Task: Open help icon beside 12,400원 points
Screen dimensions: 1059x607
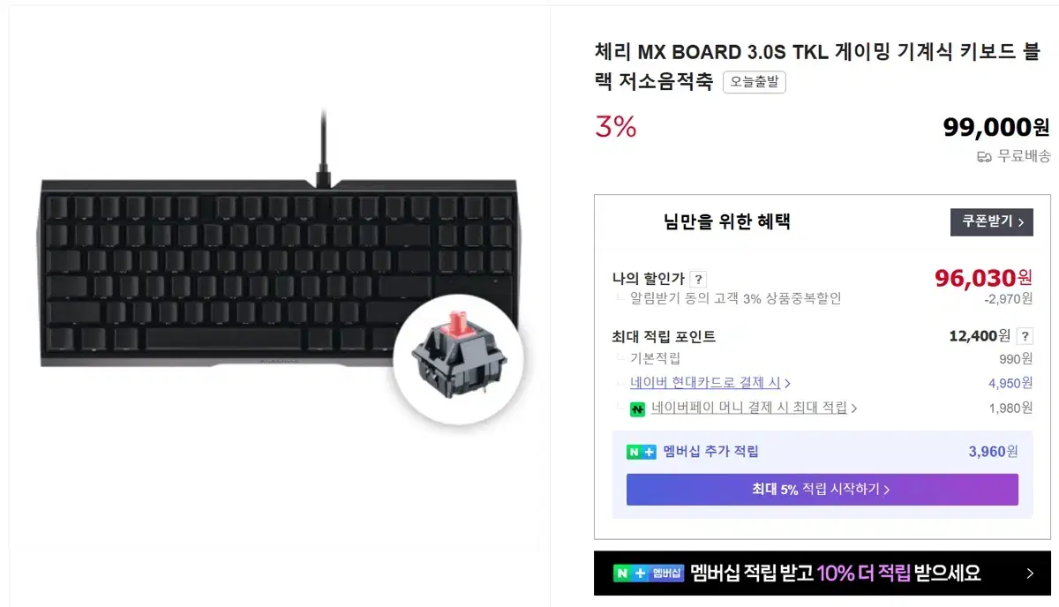Action: [x=1025, y=336]
